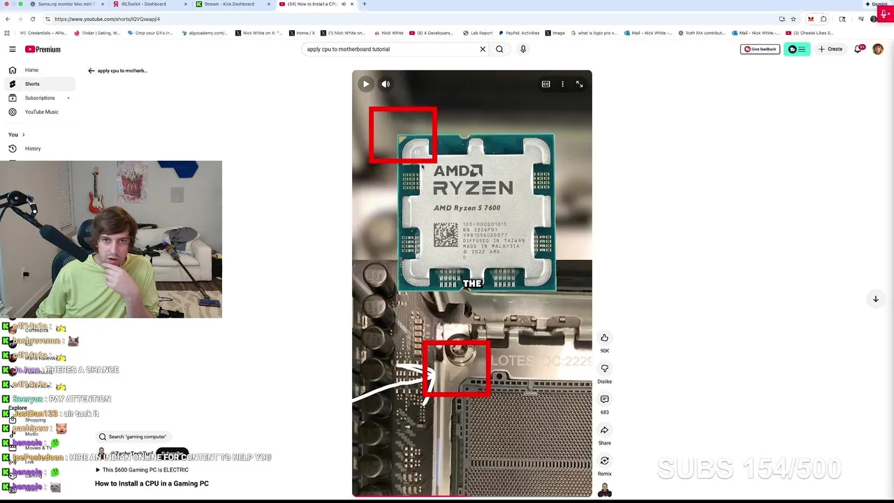The image size is (894, 503).
Task: Open the channel avatar under Remix
Action: [605, 490]
